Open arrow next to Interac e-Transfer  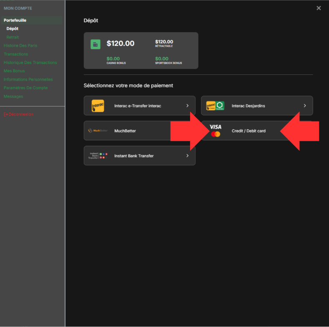tap(187, 106)
